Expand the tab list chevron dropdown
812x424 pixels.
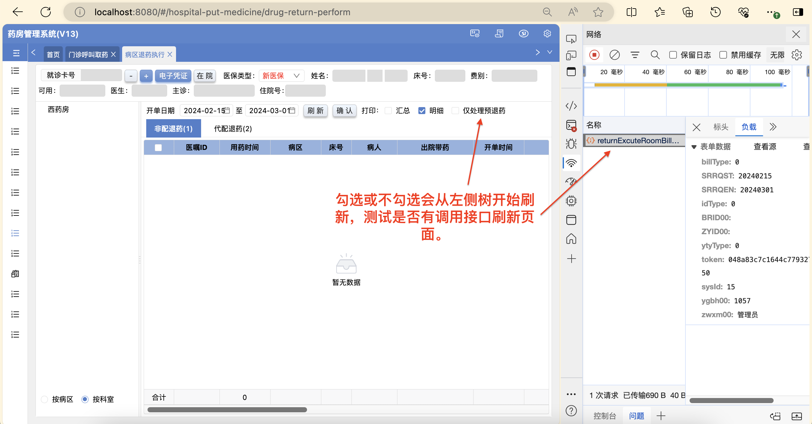550,52
